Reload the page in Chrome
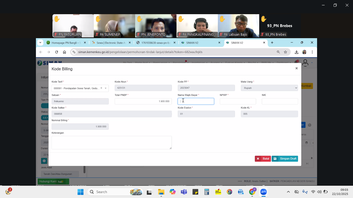Screen dimensions: 353x198 click(57, 52)
